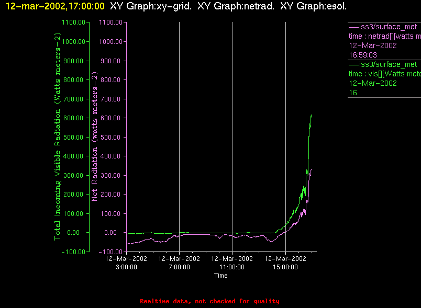The width and height of the screenshot is (421, 308).
Task: Click the red realtime data quality warning
Action: pos(209,301)
